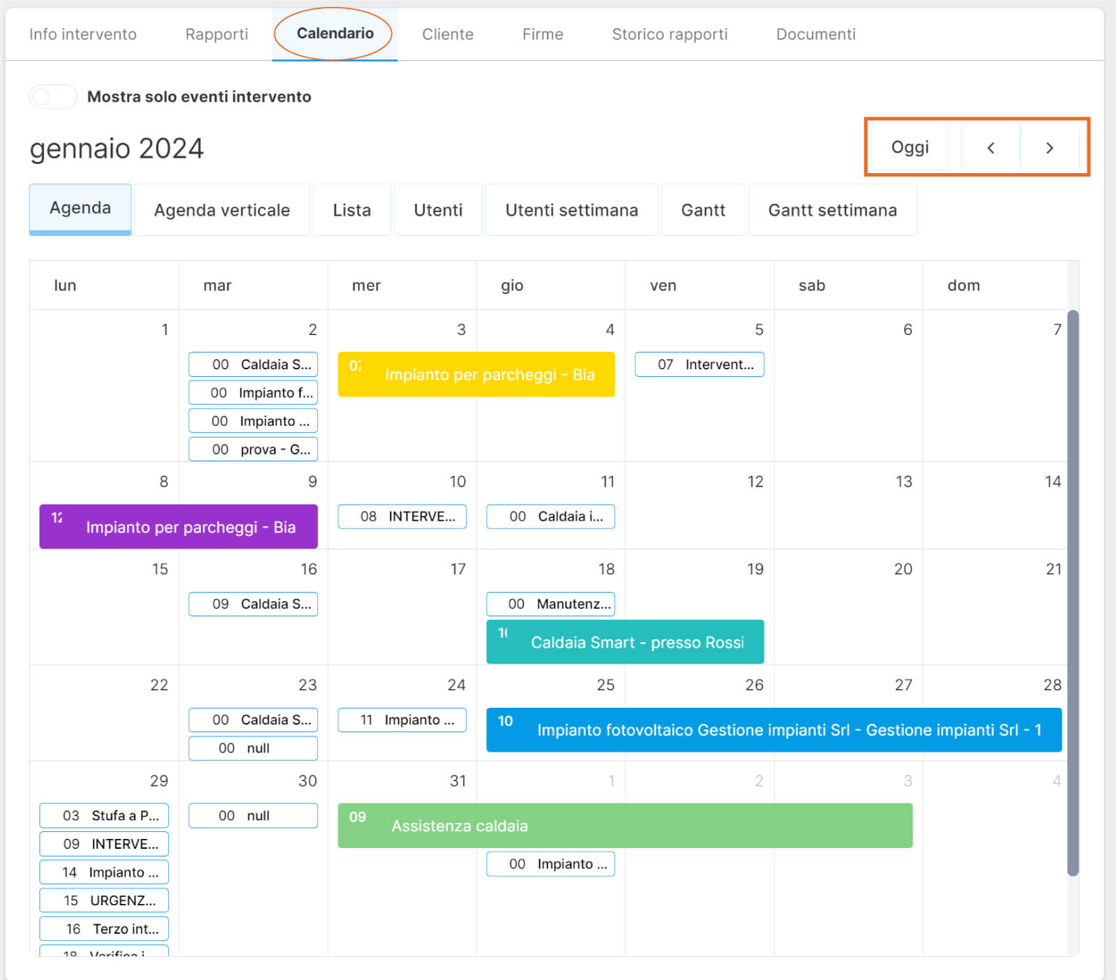
Task: Select 'Stufa a P...' event on January 29
Action: tap(104, 815)
